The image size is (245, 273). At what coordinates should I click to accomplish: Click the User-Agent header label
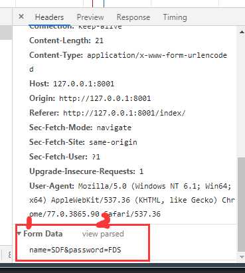52,186
